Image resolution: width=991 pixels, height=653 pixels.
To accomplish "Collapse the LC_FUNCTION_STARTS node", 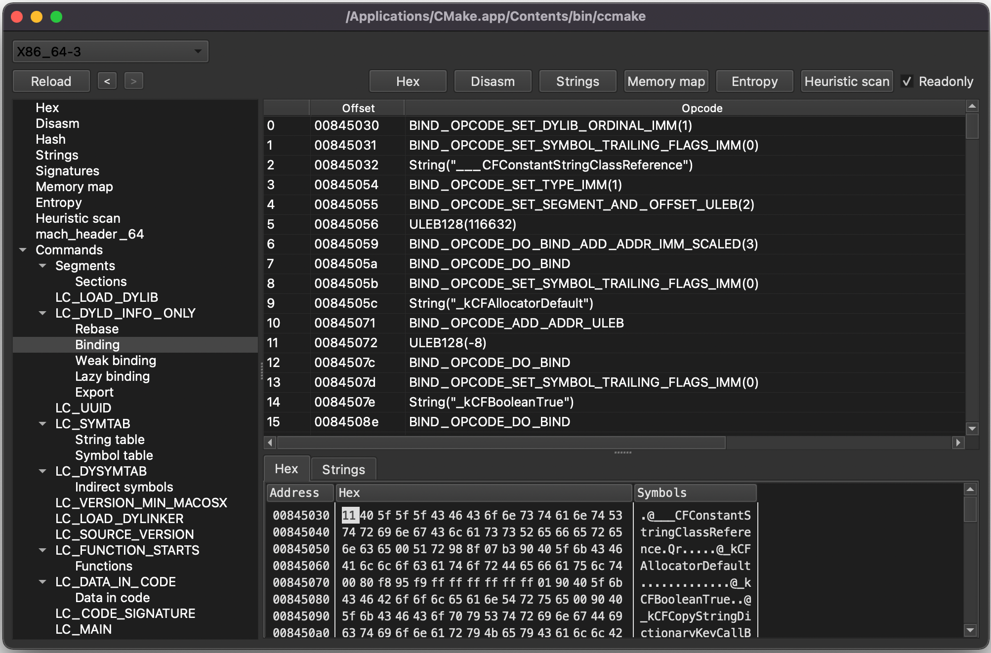I will tap(42, 550).
